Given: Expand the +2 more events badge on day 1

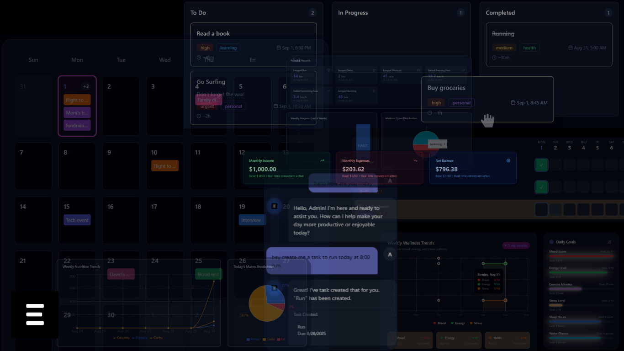Looking at the screenshot, I should click(86, 86).
